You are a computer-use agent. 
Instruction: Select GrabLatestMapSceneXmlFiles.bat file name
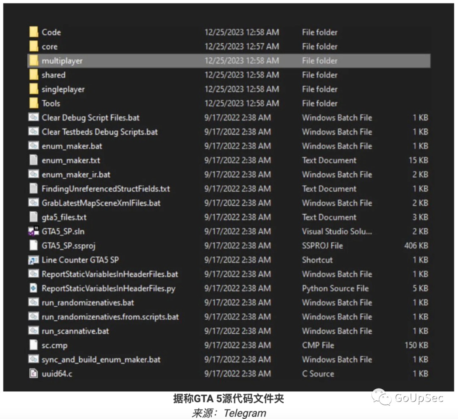pyautogui.click(x=101, y=203)
